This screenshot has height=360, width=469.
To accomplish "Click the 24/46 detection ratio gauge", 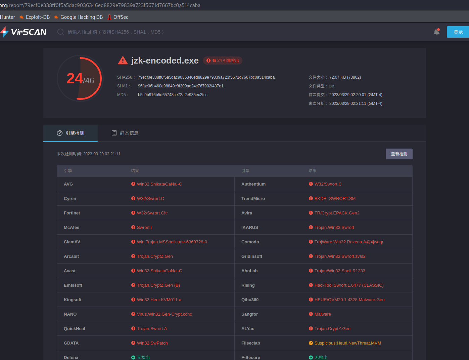I will point(80,78).
